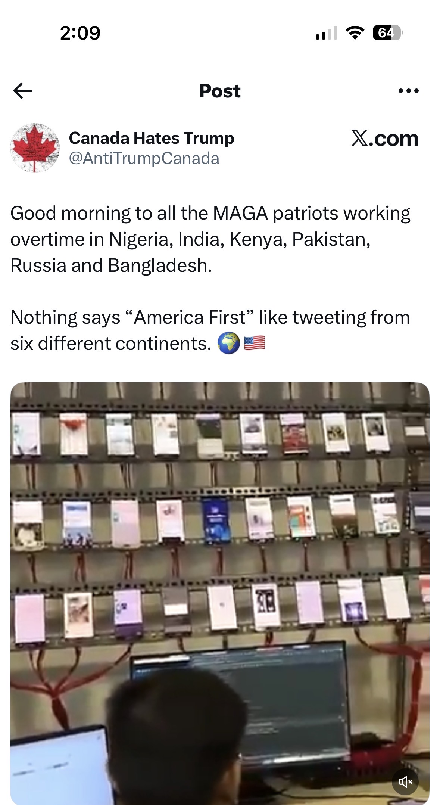Tap the X.com logo label
This screenshot has height=805, width=440.
click(385, 139)
